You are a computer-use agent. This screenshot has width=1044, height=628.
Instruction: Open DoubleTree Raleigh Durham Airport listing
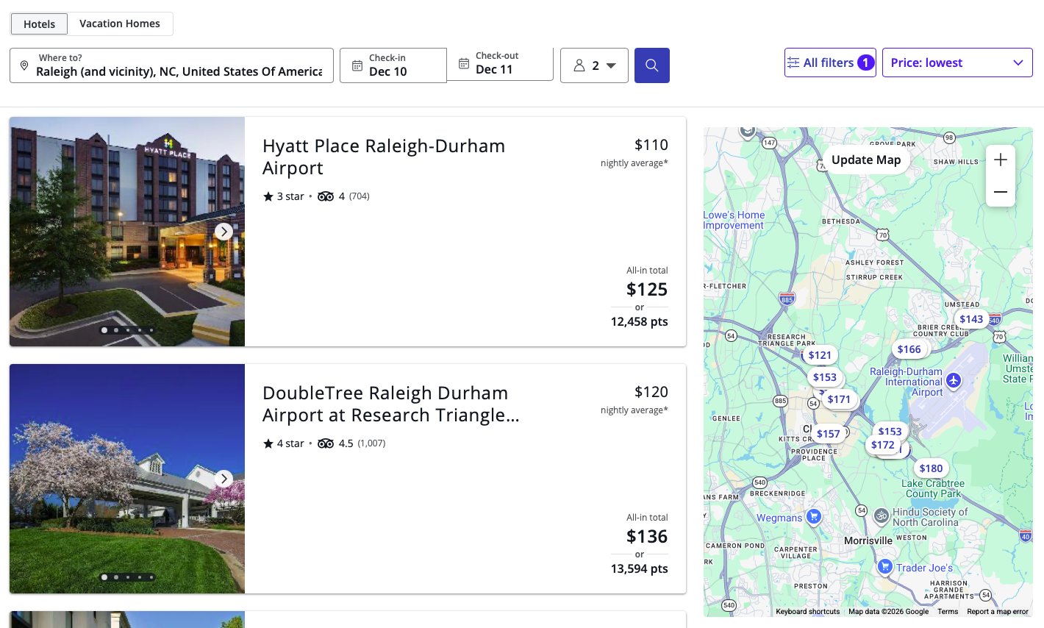coord(391,404)
